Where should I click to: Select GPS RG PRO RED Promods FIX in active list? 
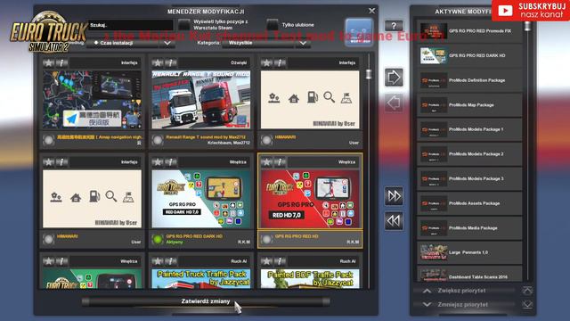[x=469, y=31]
